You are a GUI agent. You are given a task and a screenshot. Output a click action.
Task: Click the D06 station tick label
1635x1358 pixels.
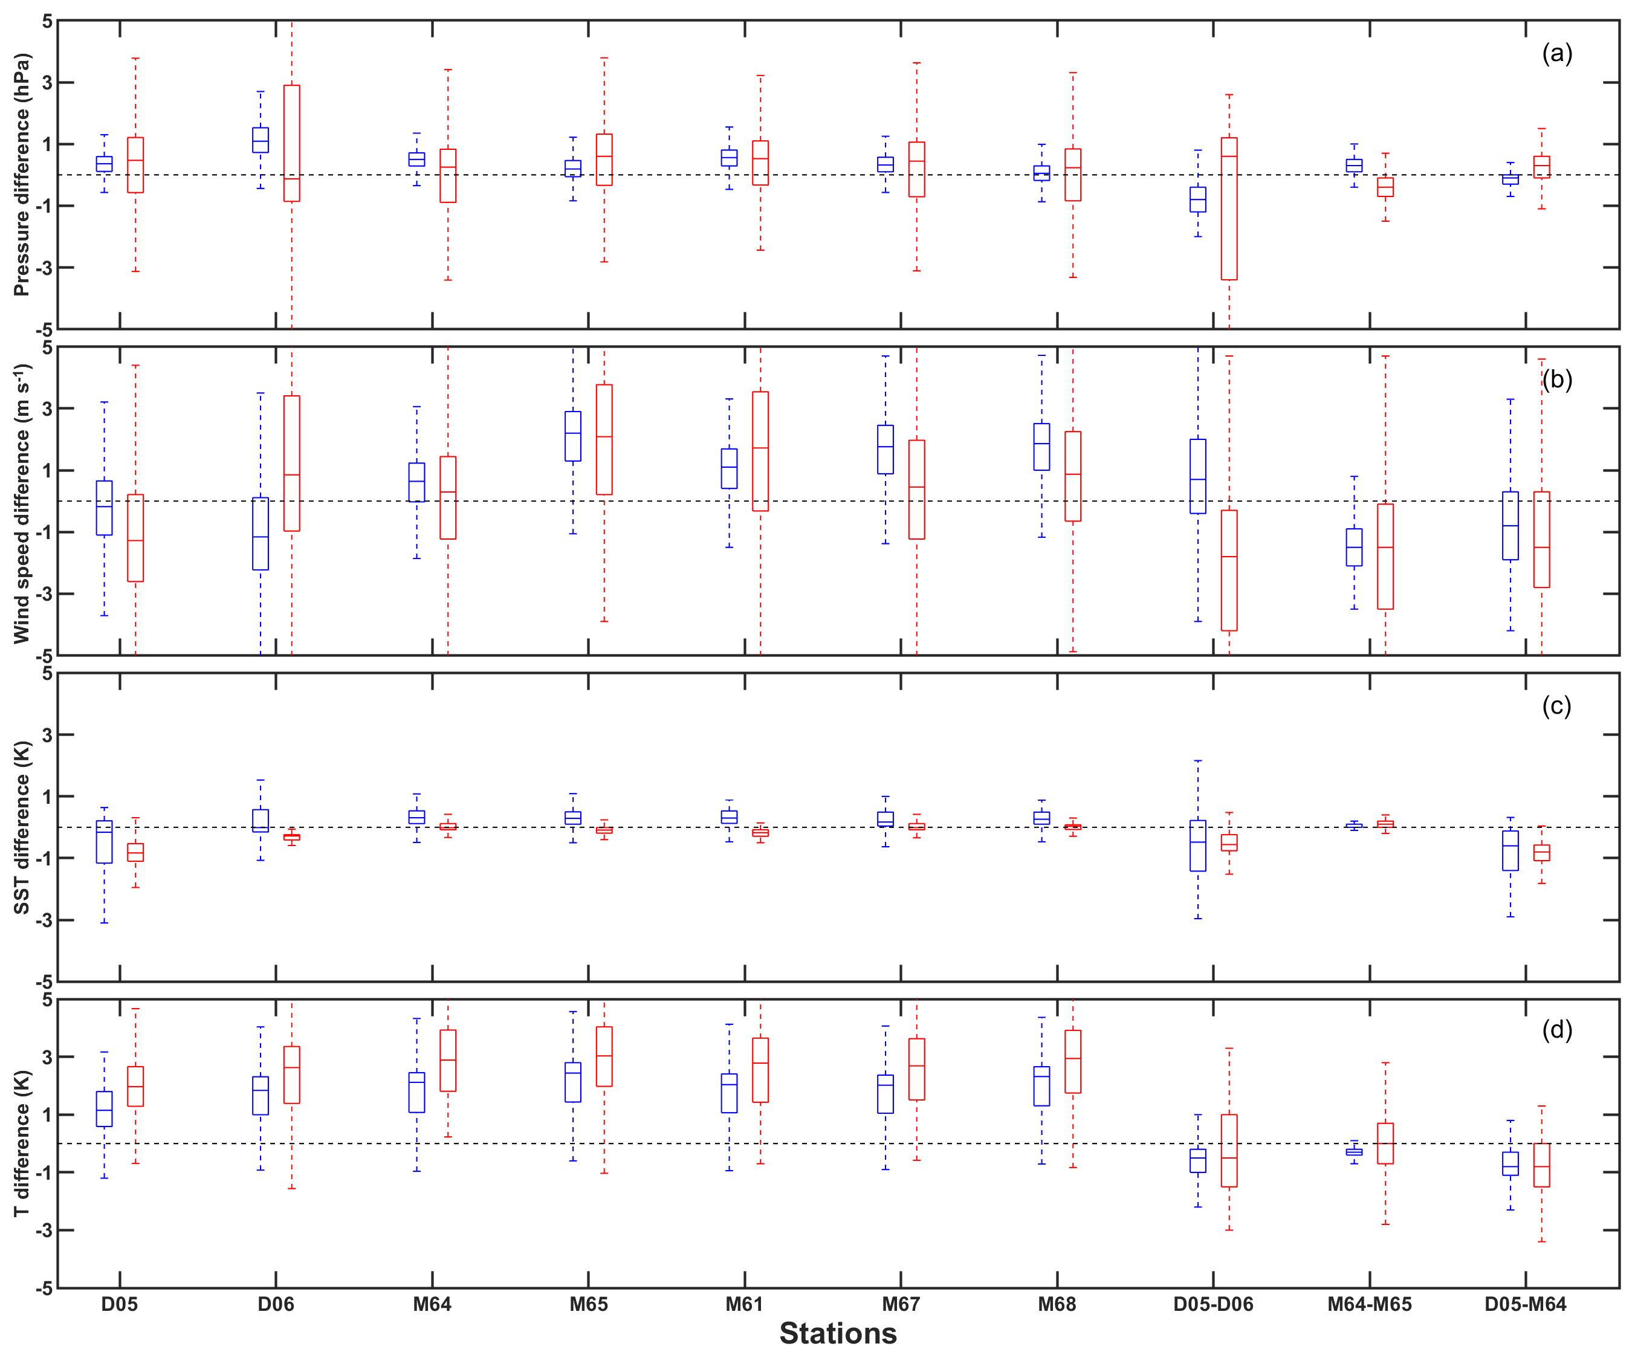276,1304
